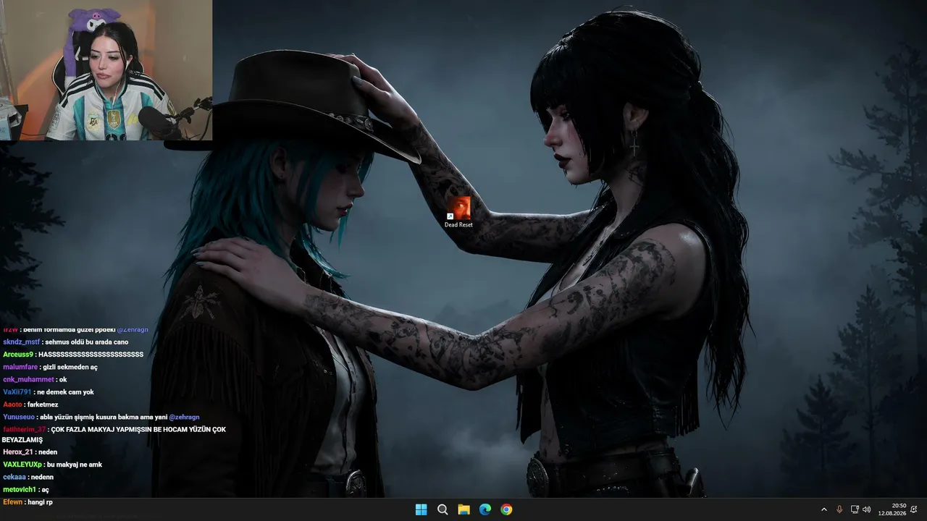This screenshot has width=927, height=521.
Task: Click the message 'hangi rp'
Action: (x=40, y=501)
